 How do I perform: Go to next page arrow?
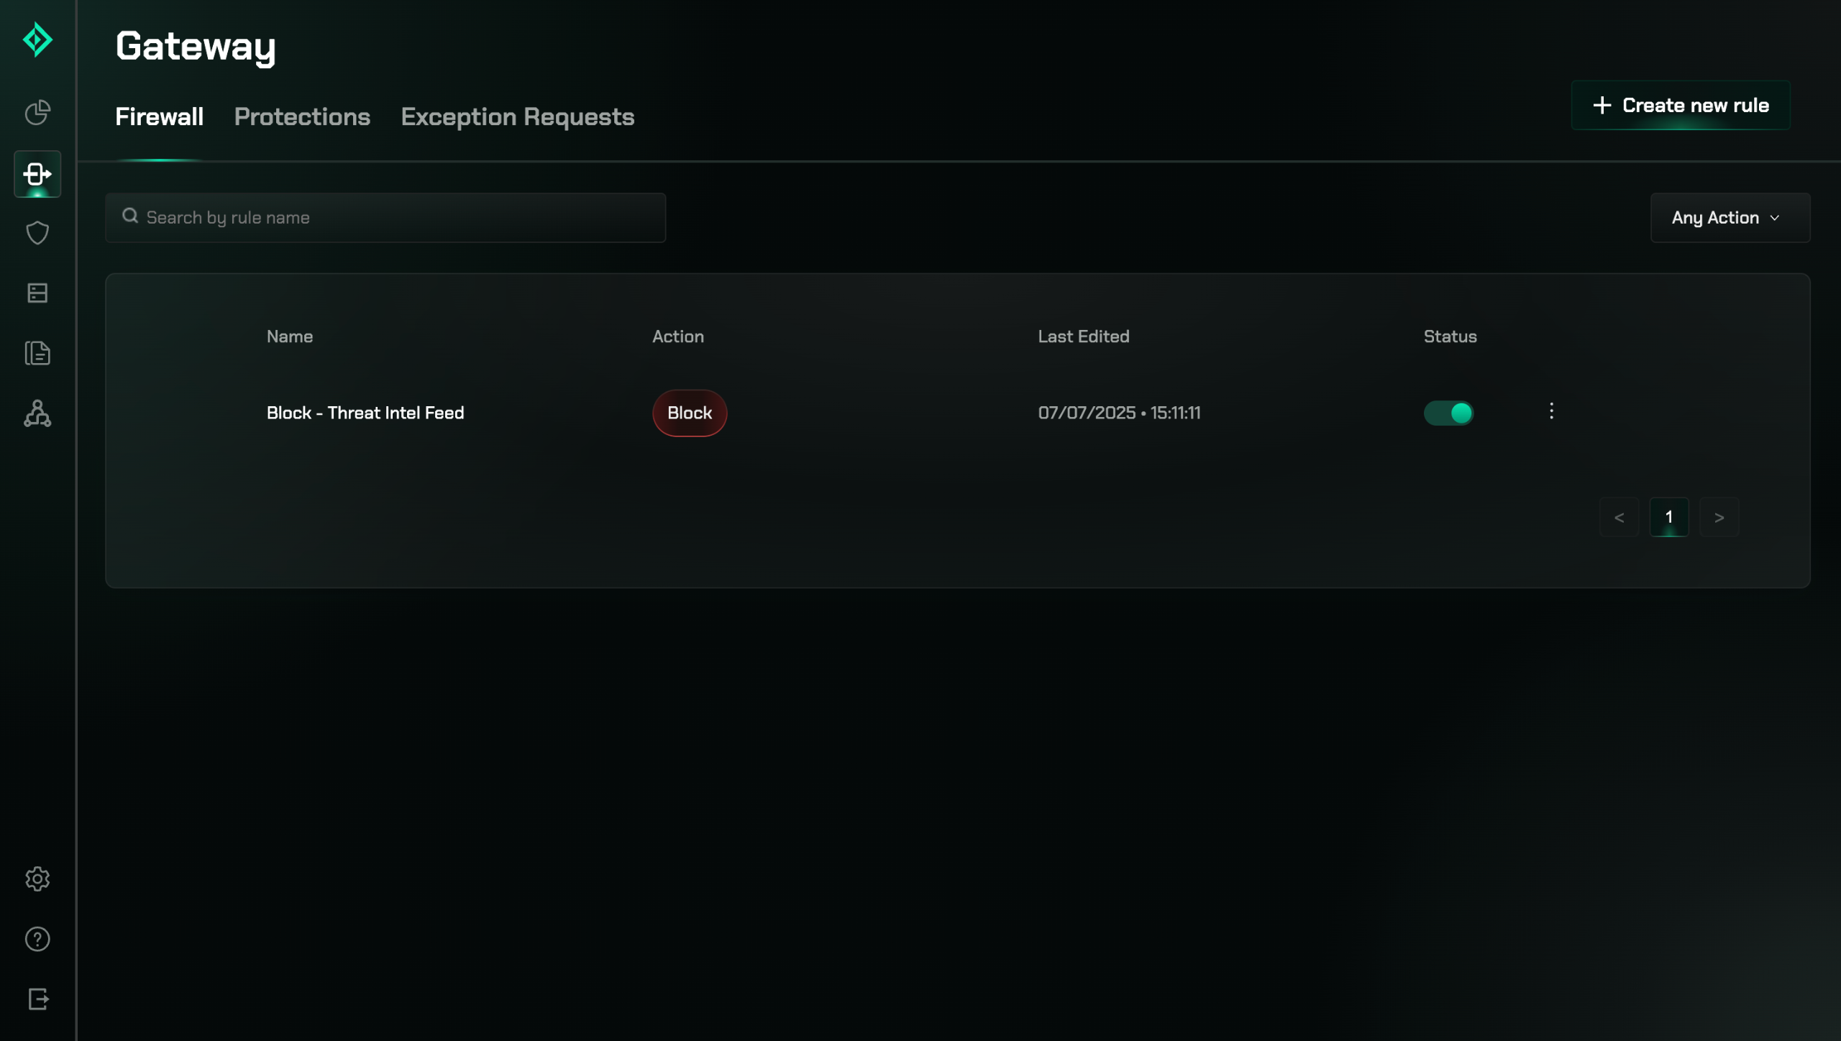point(1719,518)
